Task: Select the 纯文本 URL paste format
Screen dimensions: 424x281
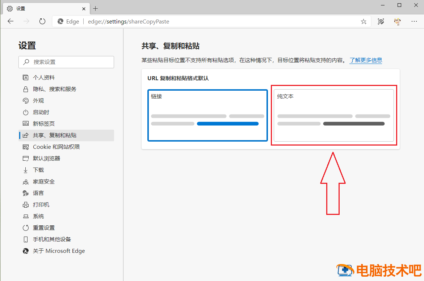Action: (333, 115)
